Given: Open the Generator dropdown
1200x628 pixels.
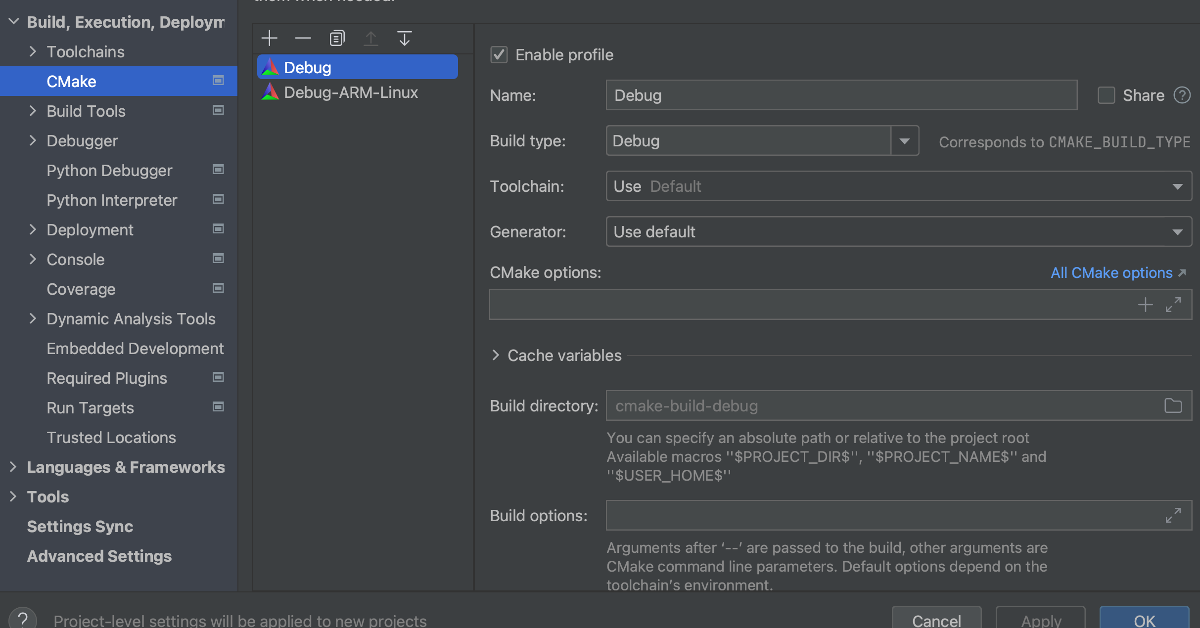Looking at the screenshot, I should click(x=1177, y=232).
